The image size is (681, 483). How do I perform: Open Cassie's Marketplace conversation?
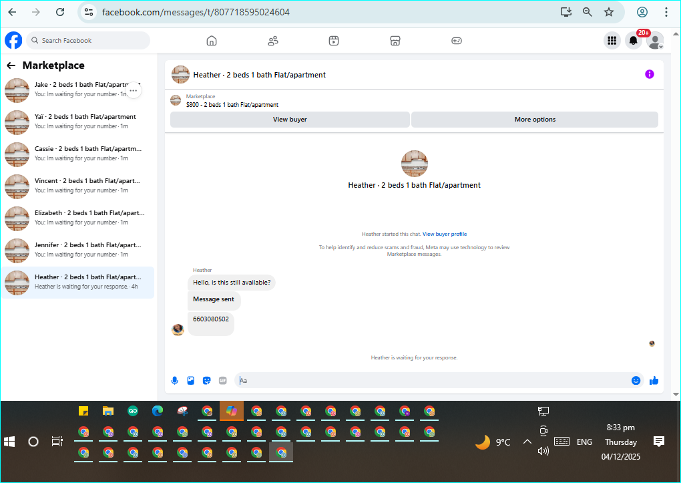click(x=78, y=154)
